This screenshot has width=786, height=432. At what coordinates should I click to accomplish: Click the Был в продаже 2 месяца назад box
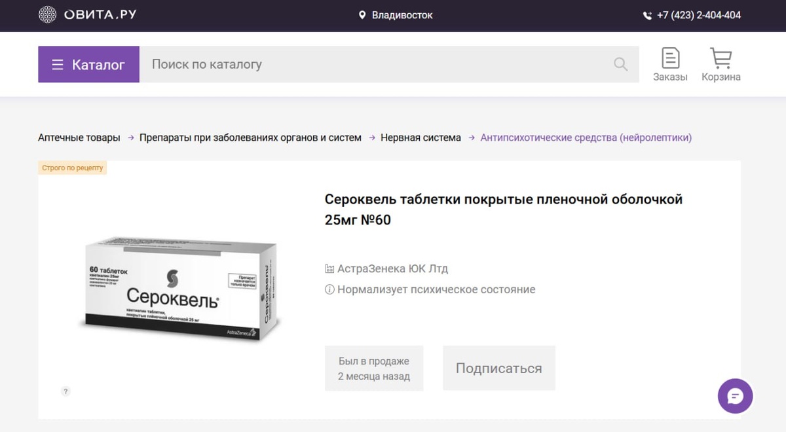click(374, 369)
